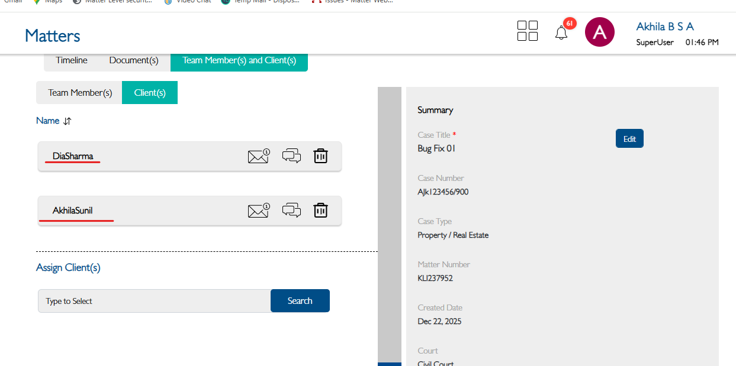This screenshot has height=366, width=736.
Task: Select the Client(s) sub-tab
Action: click(150, 93)
